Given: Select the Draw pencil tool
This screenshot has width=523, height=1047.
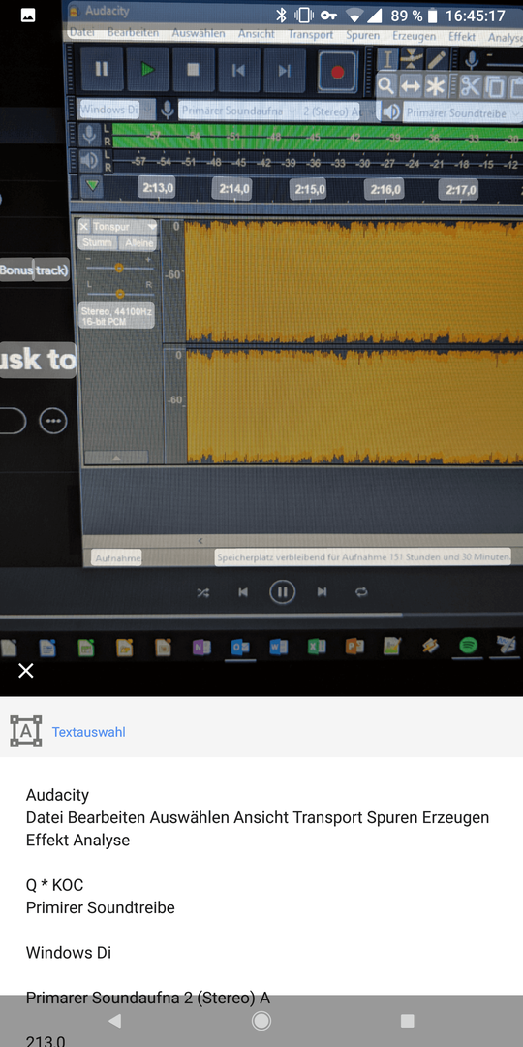Looking at the screenshot, I should (x=436, y=60).
